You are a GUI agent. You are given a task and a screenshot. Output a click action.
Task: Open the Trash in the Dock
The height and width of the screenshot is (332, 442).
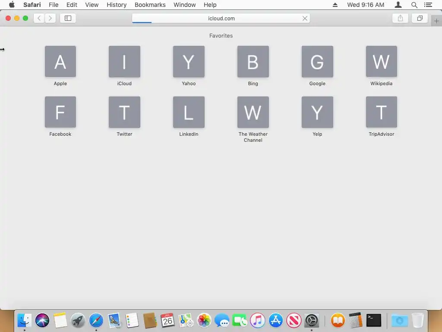418,320
